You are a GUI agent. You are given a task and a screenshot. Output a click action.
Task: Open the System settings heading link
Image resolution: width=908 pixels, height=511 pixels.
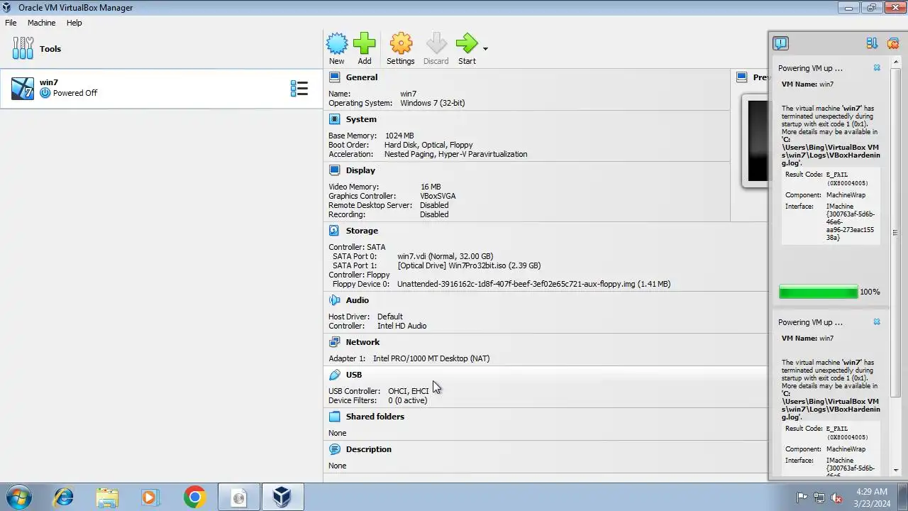point(361,119)
